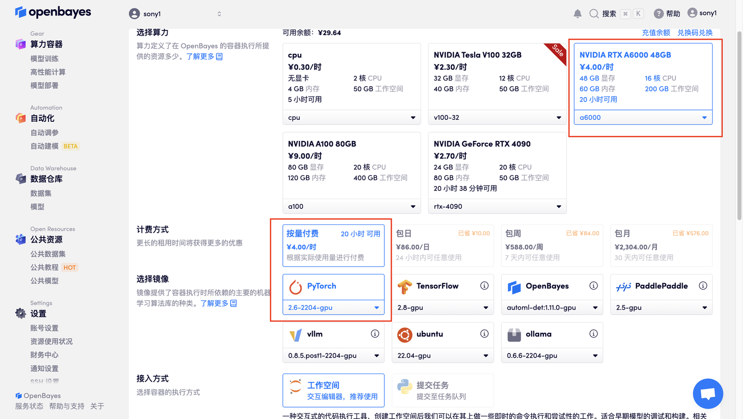Screen dimensions: 743x419
Task: Click the OpenBayes image logo icon
Action: click(514, 286)
